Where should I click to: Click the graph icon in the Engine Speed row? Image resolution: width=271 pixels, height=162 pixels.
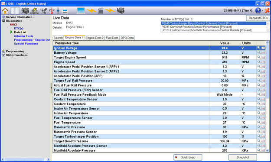point(263,62)
